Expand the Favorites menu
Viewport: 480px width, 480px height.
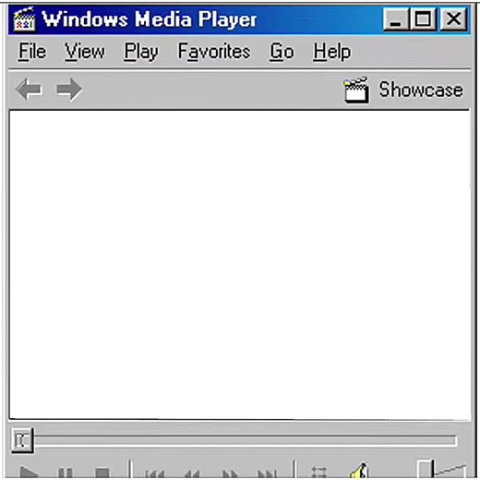pyautogui.click(x=214, y=52)
